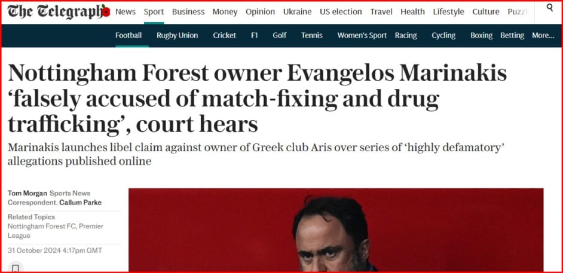The width and height of the screenshot is (563, 273).
Task: Go to the F1 sport page
Action: tap(255, 35)
